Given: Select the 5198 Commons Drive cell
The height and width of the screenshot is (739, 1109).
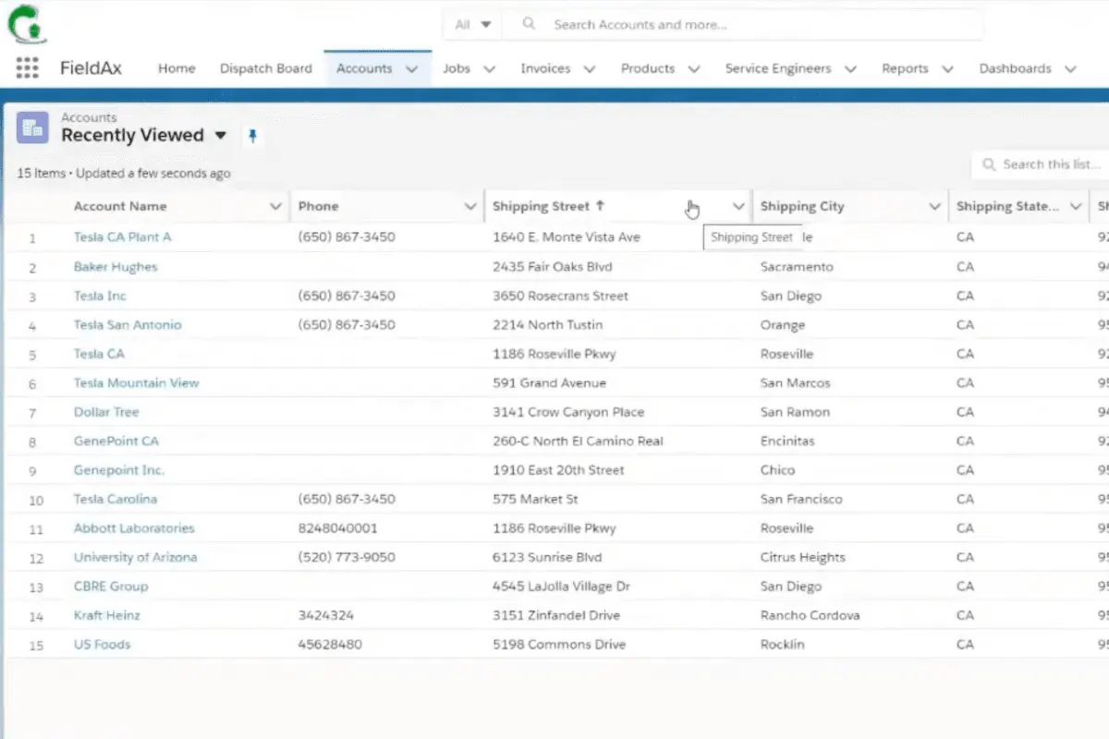Looking at the screenshot, I should click(x=559, y=644).
